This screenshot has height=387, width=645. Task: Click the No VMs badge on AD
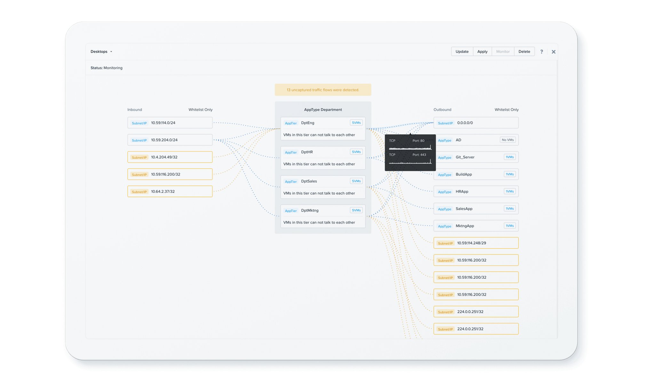507,140
